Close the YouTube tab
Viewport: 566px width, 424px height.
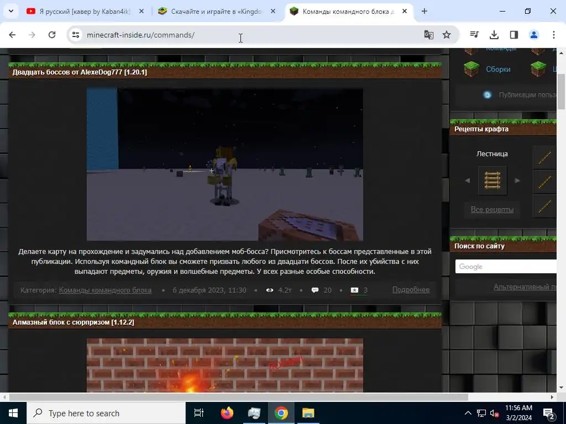click(x=141, y=11)
